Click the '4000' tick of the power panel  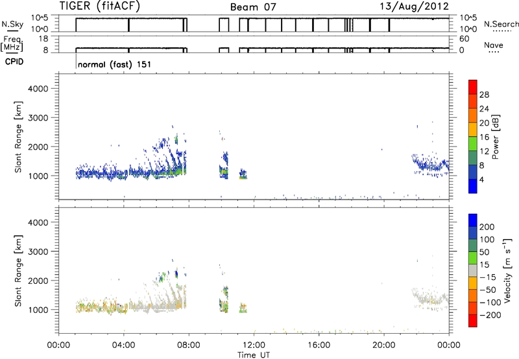pyautogui.click(x=38, y=89)
